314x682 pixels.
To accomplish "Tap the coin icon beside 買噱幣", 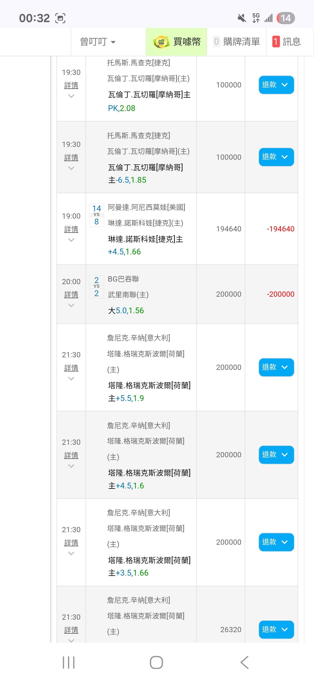I will point(161,42).
